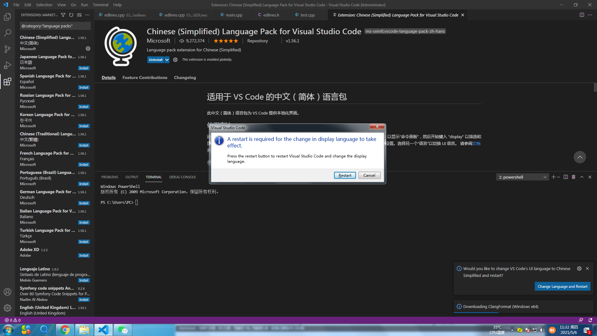Screen dimensions: 597x336
Task: Open WeChat from the Windows taskbar
Action: tap(123, 330)
